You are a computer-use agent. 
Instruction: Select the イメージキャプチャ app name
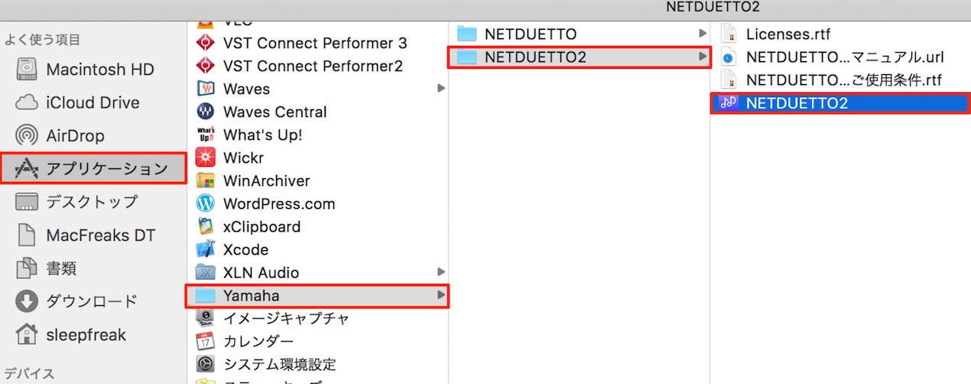[287, 318]
